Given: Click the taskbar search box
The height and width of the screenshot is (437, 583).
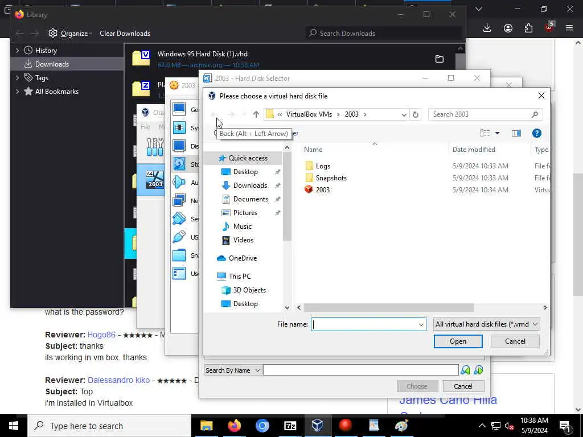Looking at the screenshot, I should (109, 426).
